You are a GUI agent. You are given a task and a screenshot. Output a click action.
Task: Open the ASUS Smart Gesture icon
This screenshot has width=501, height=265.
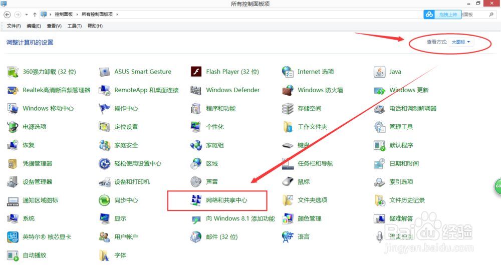click(105, 72)
